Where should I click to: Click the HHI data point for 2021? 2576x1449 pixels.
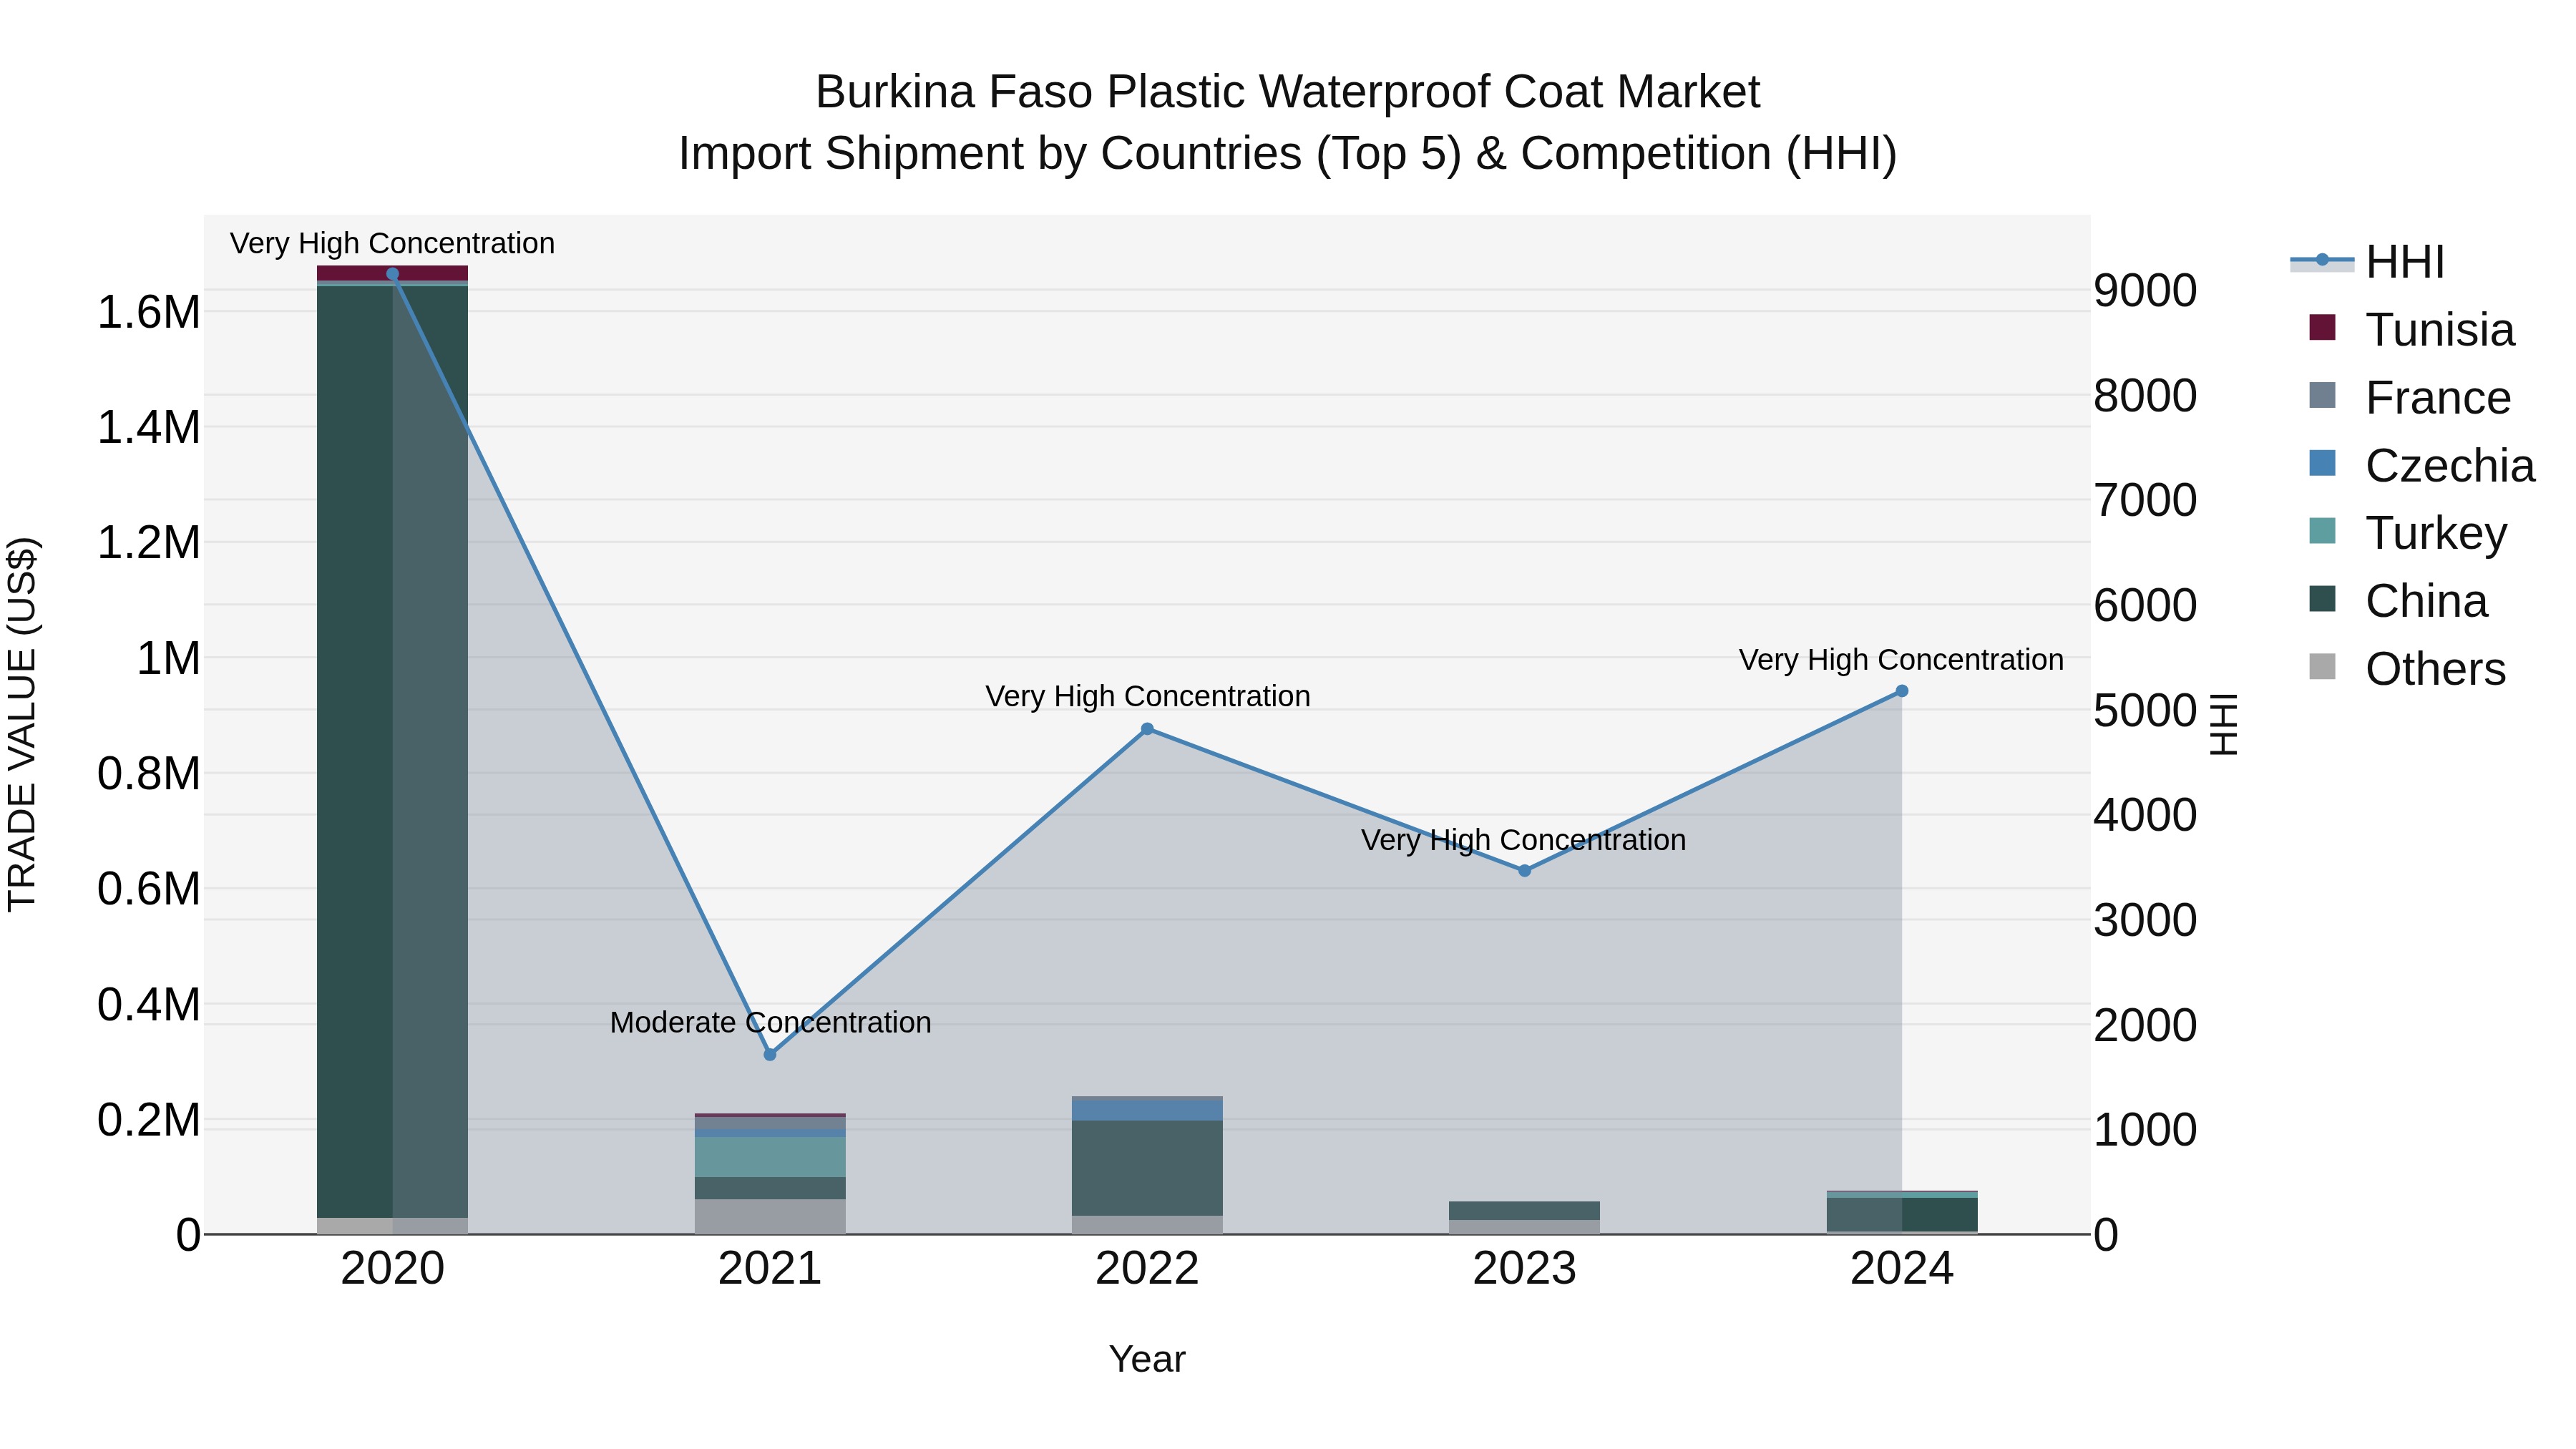(770, 1055)
